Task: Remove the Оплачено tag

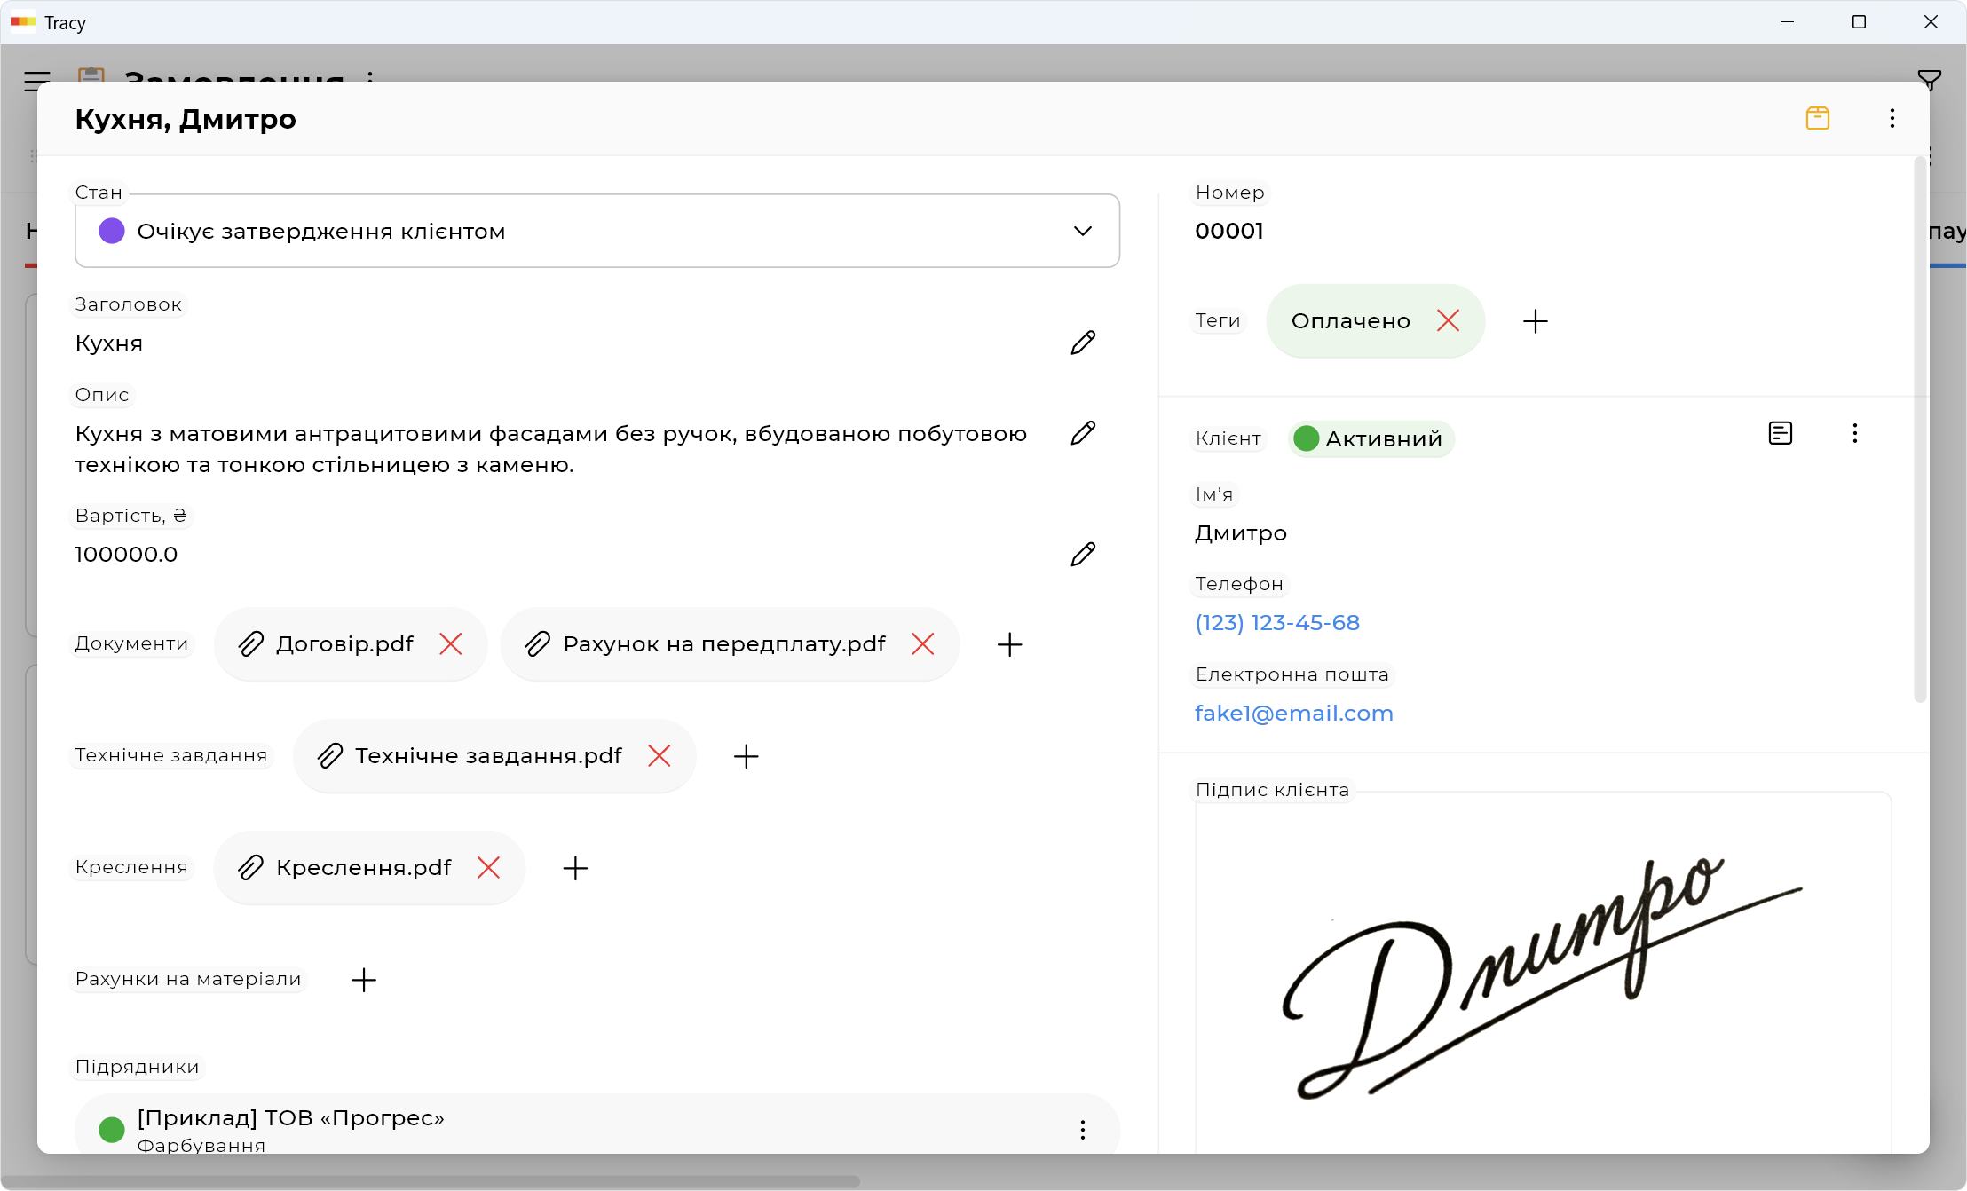Action: click(1448, 320)
